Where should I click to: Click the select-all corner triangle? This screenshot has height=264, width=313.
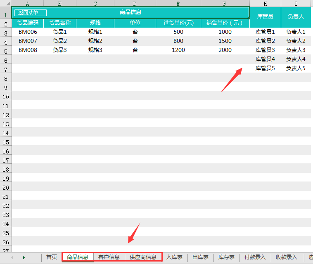(x=8, y=3)
